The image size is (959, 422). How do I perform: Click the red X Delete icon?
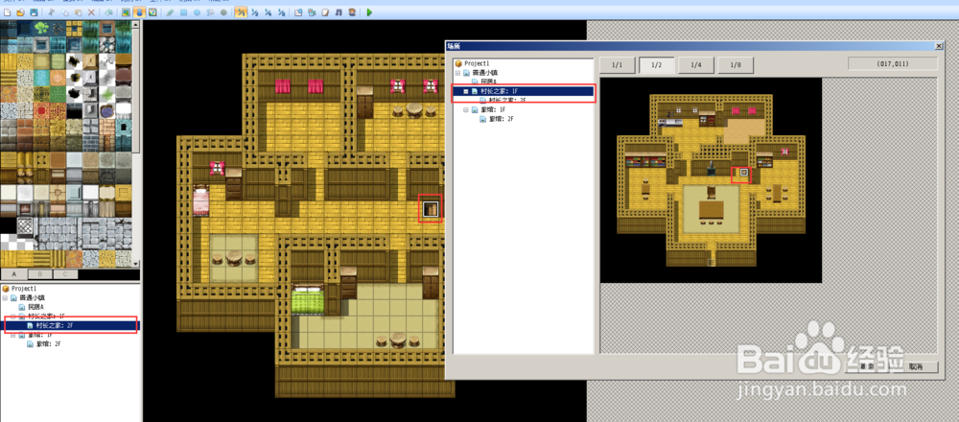[x=91, y=12]
